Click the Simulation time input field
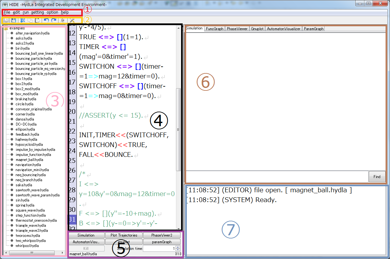 [159, 249]
